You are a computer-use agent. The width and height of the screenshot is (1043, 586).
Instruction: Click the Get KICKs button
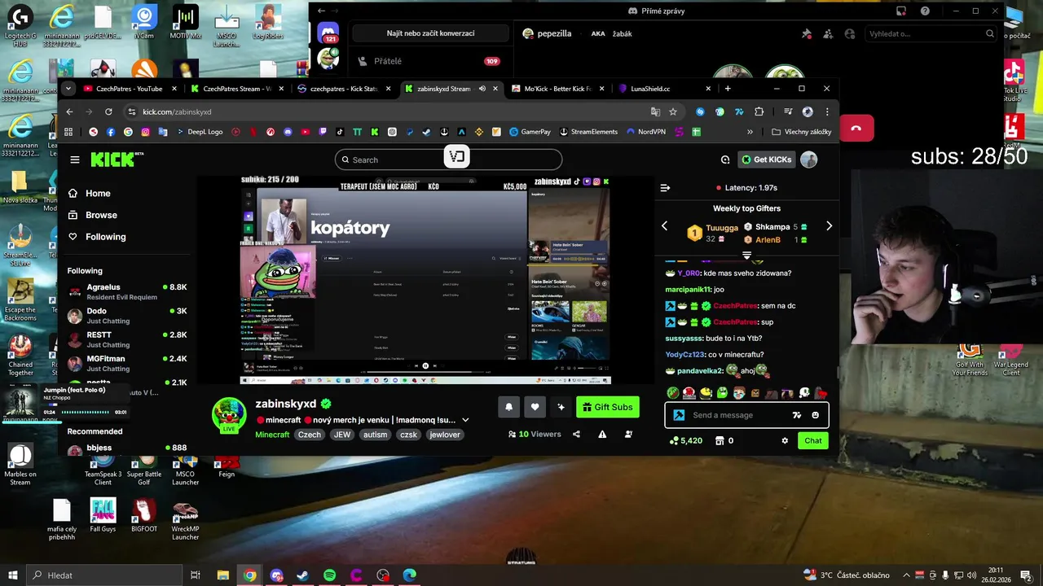(766, 160)
